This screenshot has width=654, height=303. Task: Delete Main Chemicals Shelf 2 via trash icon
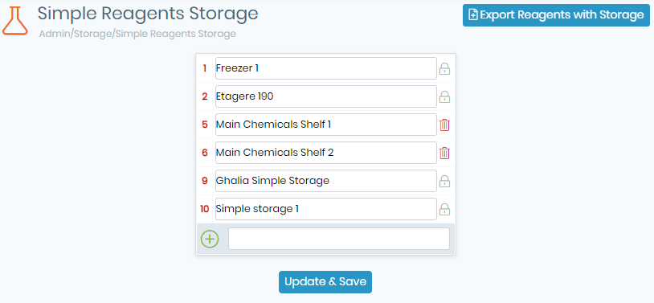tap(444, 154)
